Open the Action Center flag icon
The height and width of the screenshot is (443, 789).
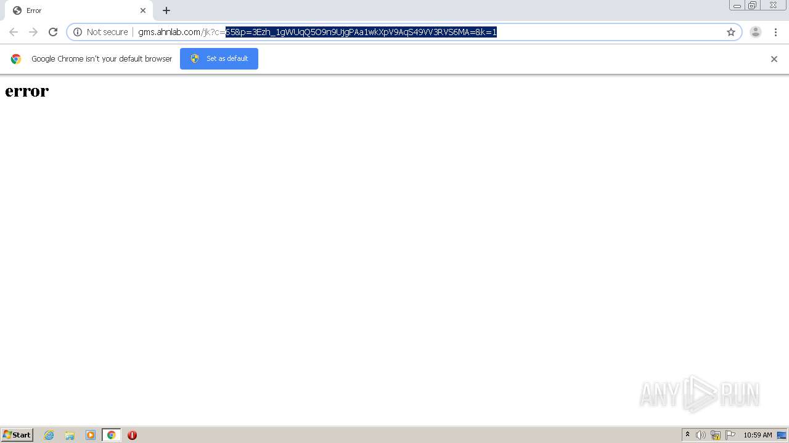(730, 435)
